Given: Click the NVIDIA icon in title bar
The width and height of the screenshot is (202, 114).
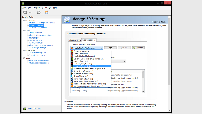Looking at the screenshot, I should coord(23,3).
